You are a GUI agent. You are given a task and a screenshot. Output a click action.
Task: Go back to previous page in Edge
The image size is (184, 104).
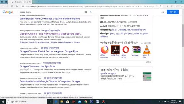pyautogui.click(x=2, y=6)
